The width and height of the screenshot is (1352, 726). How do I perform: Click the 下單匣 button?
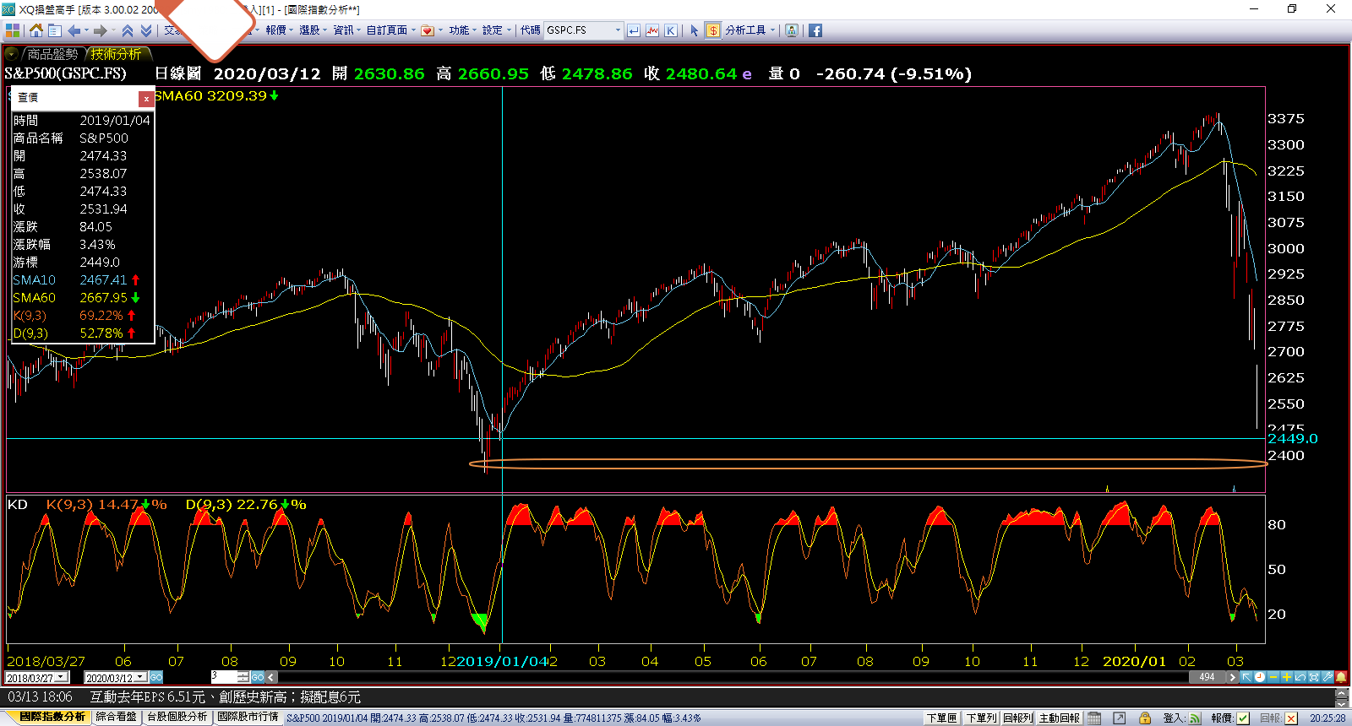point(941,718)
